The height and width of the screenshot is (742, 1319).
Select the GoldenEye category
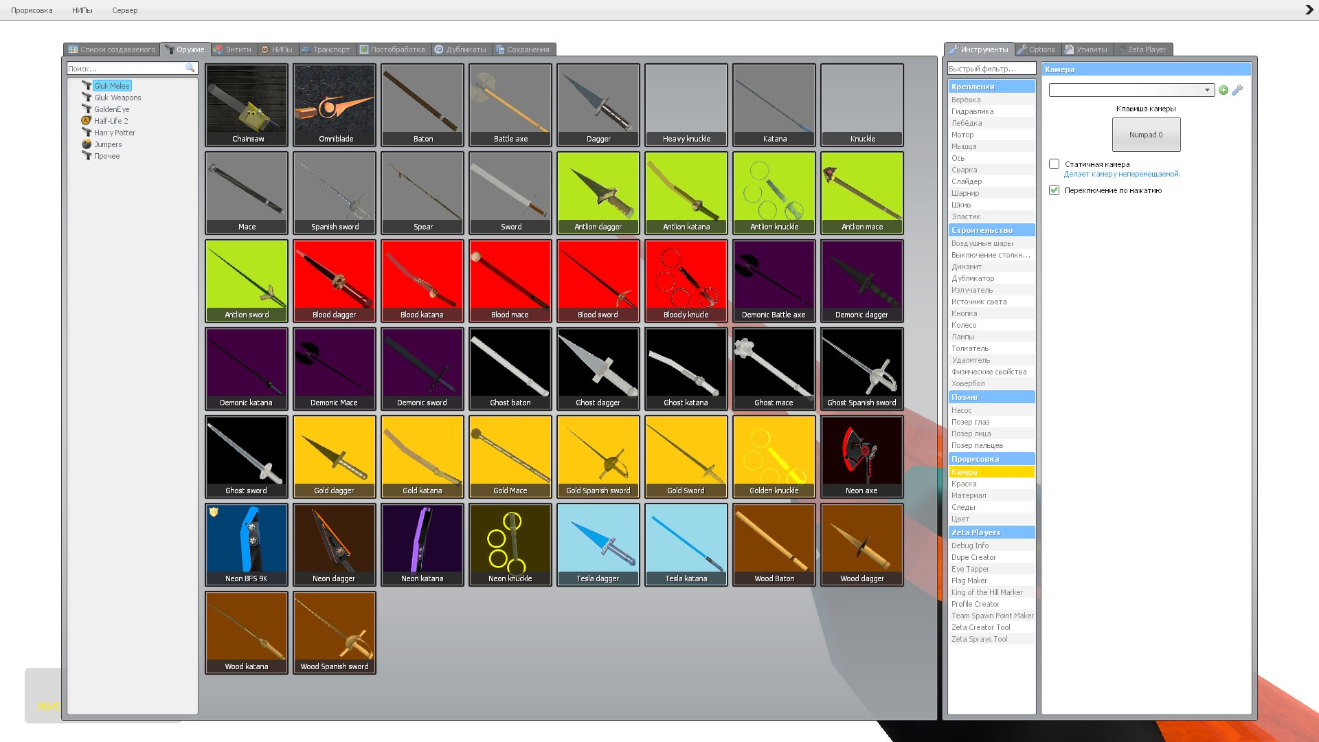pos(111,109)
